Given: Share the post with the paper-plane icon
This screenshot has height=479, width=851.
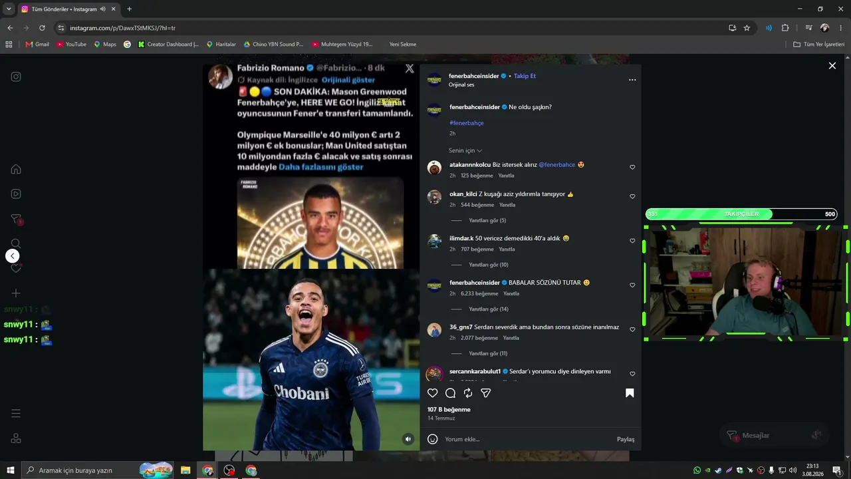Looking at the screenshot, I should tap(486, 393).
